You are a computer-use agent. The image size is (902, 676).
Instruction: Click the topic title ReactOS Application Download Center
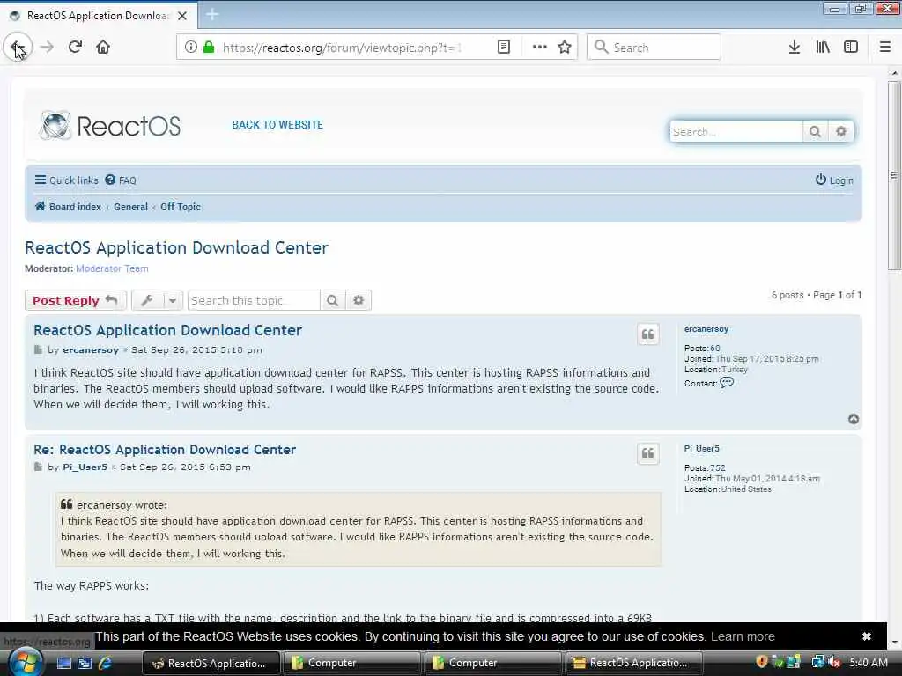coord(176,247)
